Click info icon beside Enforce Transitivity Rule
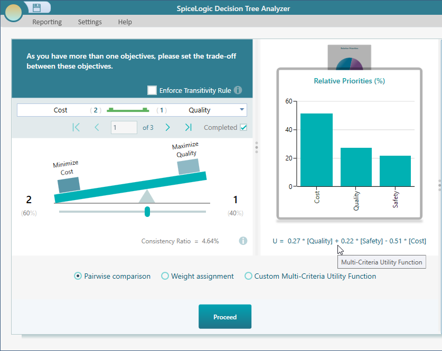The height and width of the screenshot is (351, 442). click(238, 90)
